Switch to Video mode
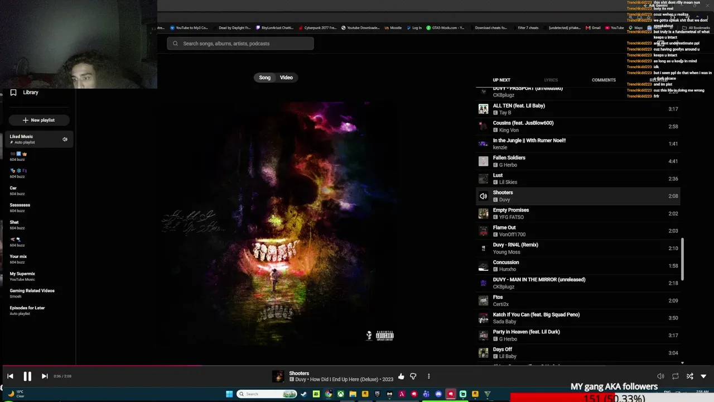The image size is (714, 402). coord(286,78)
